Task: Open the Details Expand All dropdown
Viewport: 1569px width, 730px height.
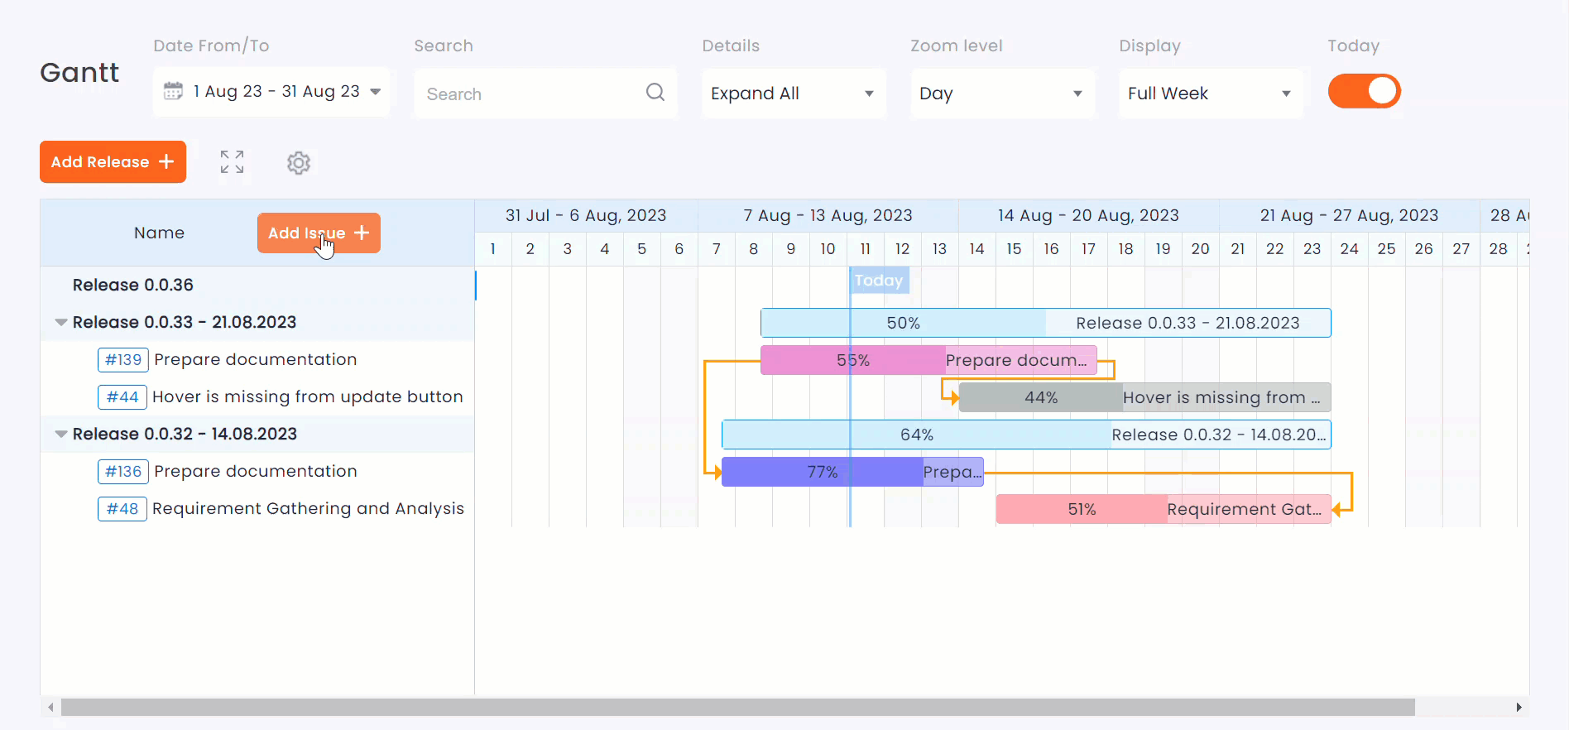Action: pyautogui.click(x=793, y=94)
